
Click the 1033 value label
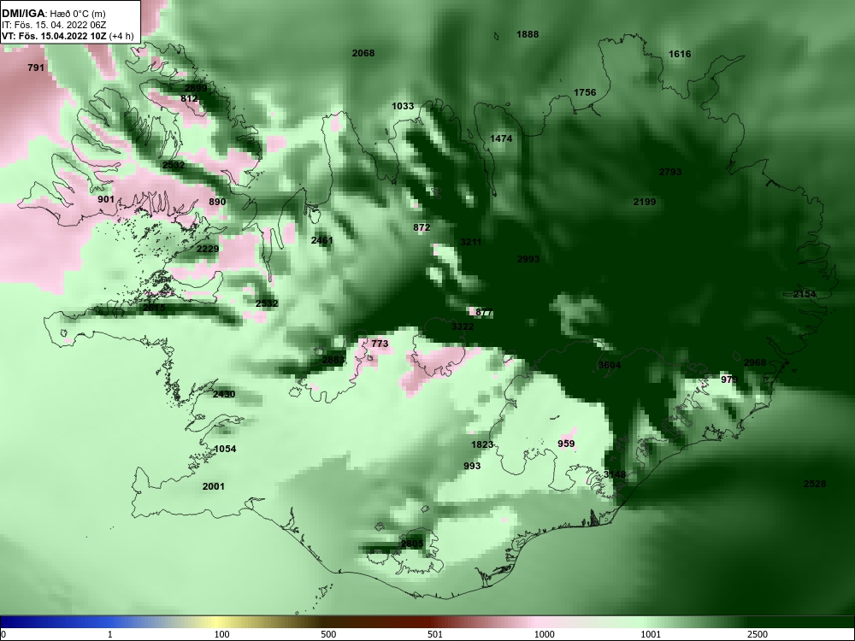click(403, 106)
